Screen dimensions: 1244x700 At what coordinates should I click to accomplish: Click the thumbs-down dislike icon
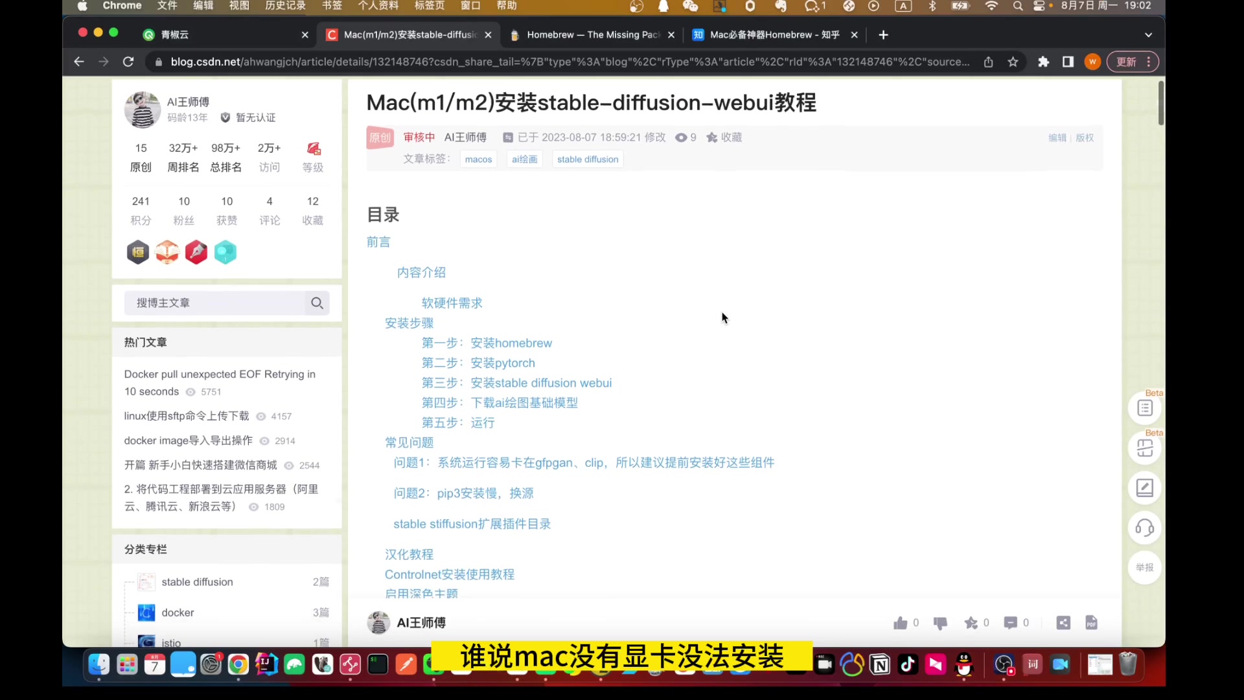940,623
